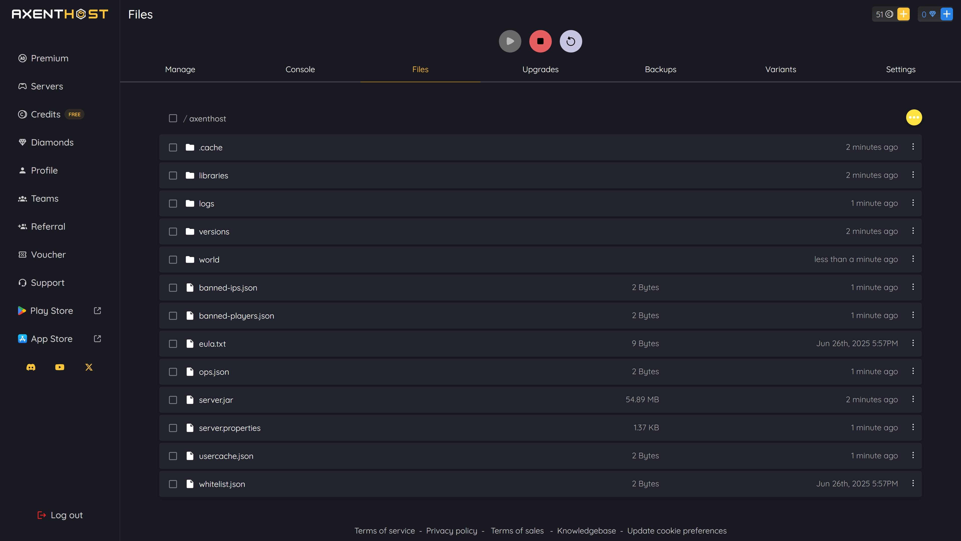The width and height of the screenshot is (961, 541).
Task: Open options menu for server.jar row
Action: coord(913,399)
